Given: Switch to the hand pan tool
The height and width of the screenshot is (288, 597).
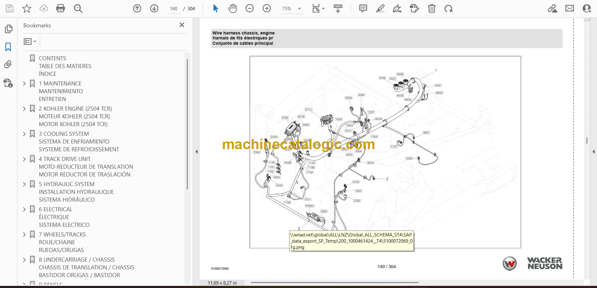Looking at the screenshot, I should (x=233, y=8).
